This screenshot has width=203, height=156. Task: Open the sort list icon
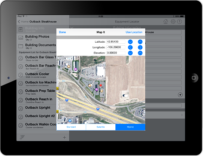click(x=22, y=137)
